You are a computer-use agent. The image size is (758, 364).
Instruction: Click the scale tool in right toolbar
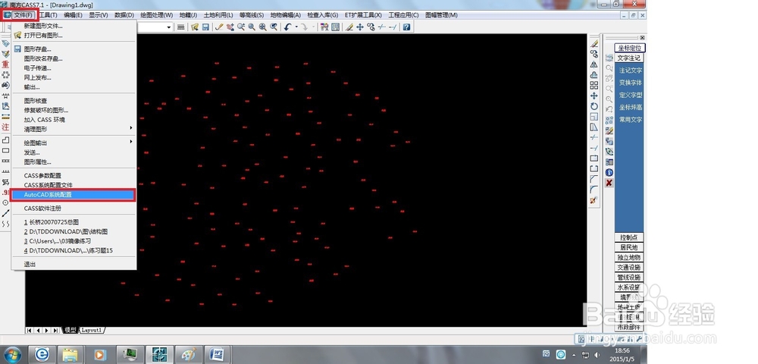[594, 117]
